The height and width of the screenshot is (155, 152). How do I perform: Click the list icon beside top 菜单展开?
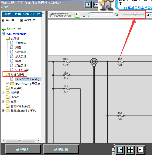tap(3, 20)
